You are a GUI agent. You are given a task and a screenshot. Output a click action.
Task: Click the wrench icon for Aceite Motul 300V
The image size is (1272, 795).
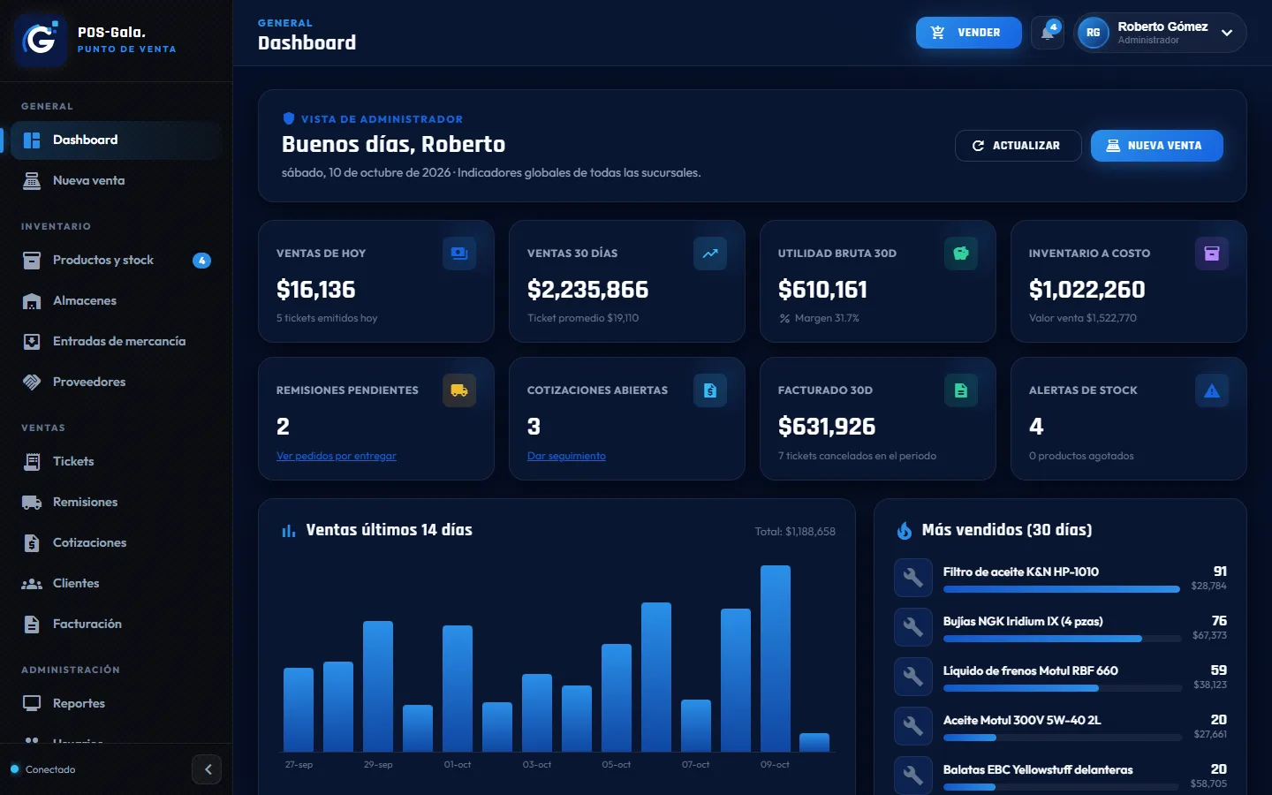click(x=913, y=727)
